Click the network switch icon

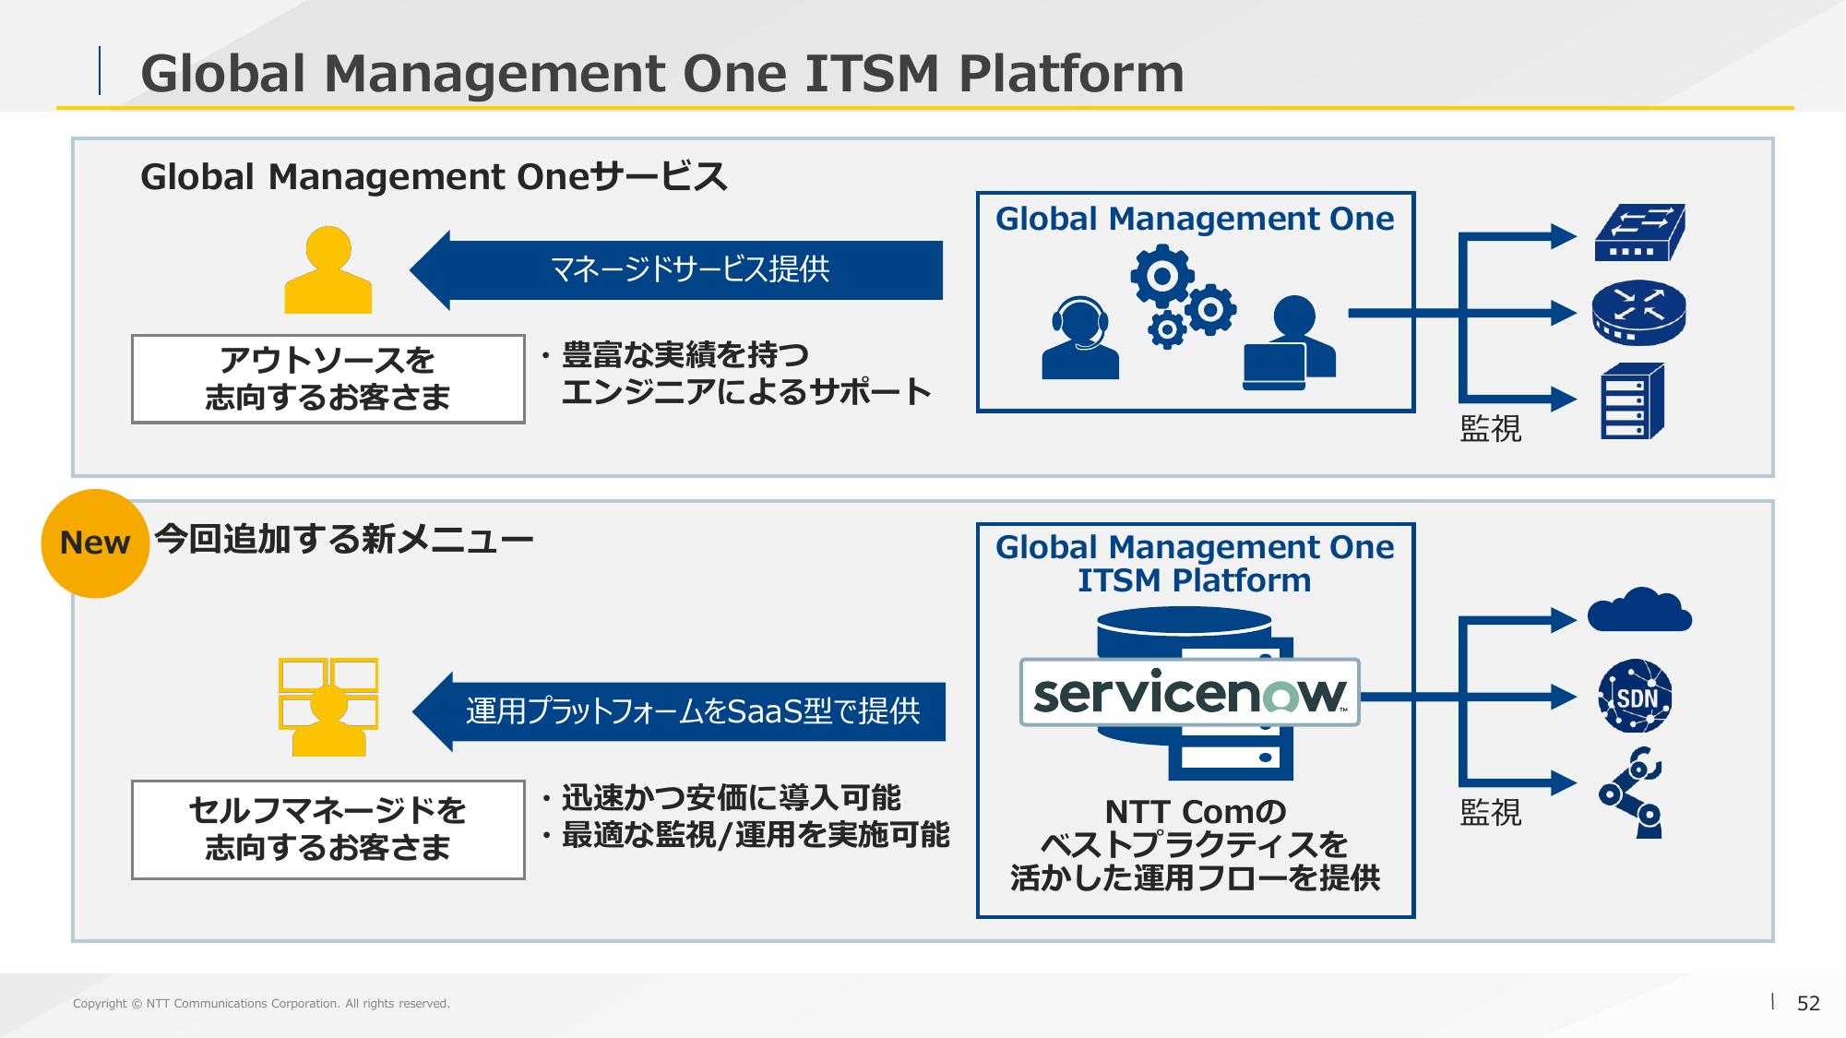(x=1639, y=233)
